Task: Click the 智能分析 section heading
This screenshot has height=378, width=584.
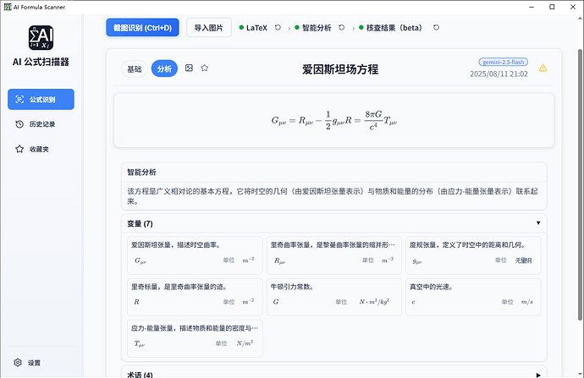Action: pos(141,172)
